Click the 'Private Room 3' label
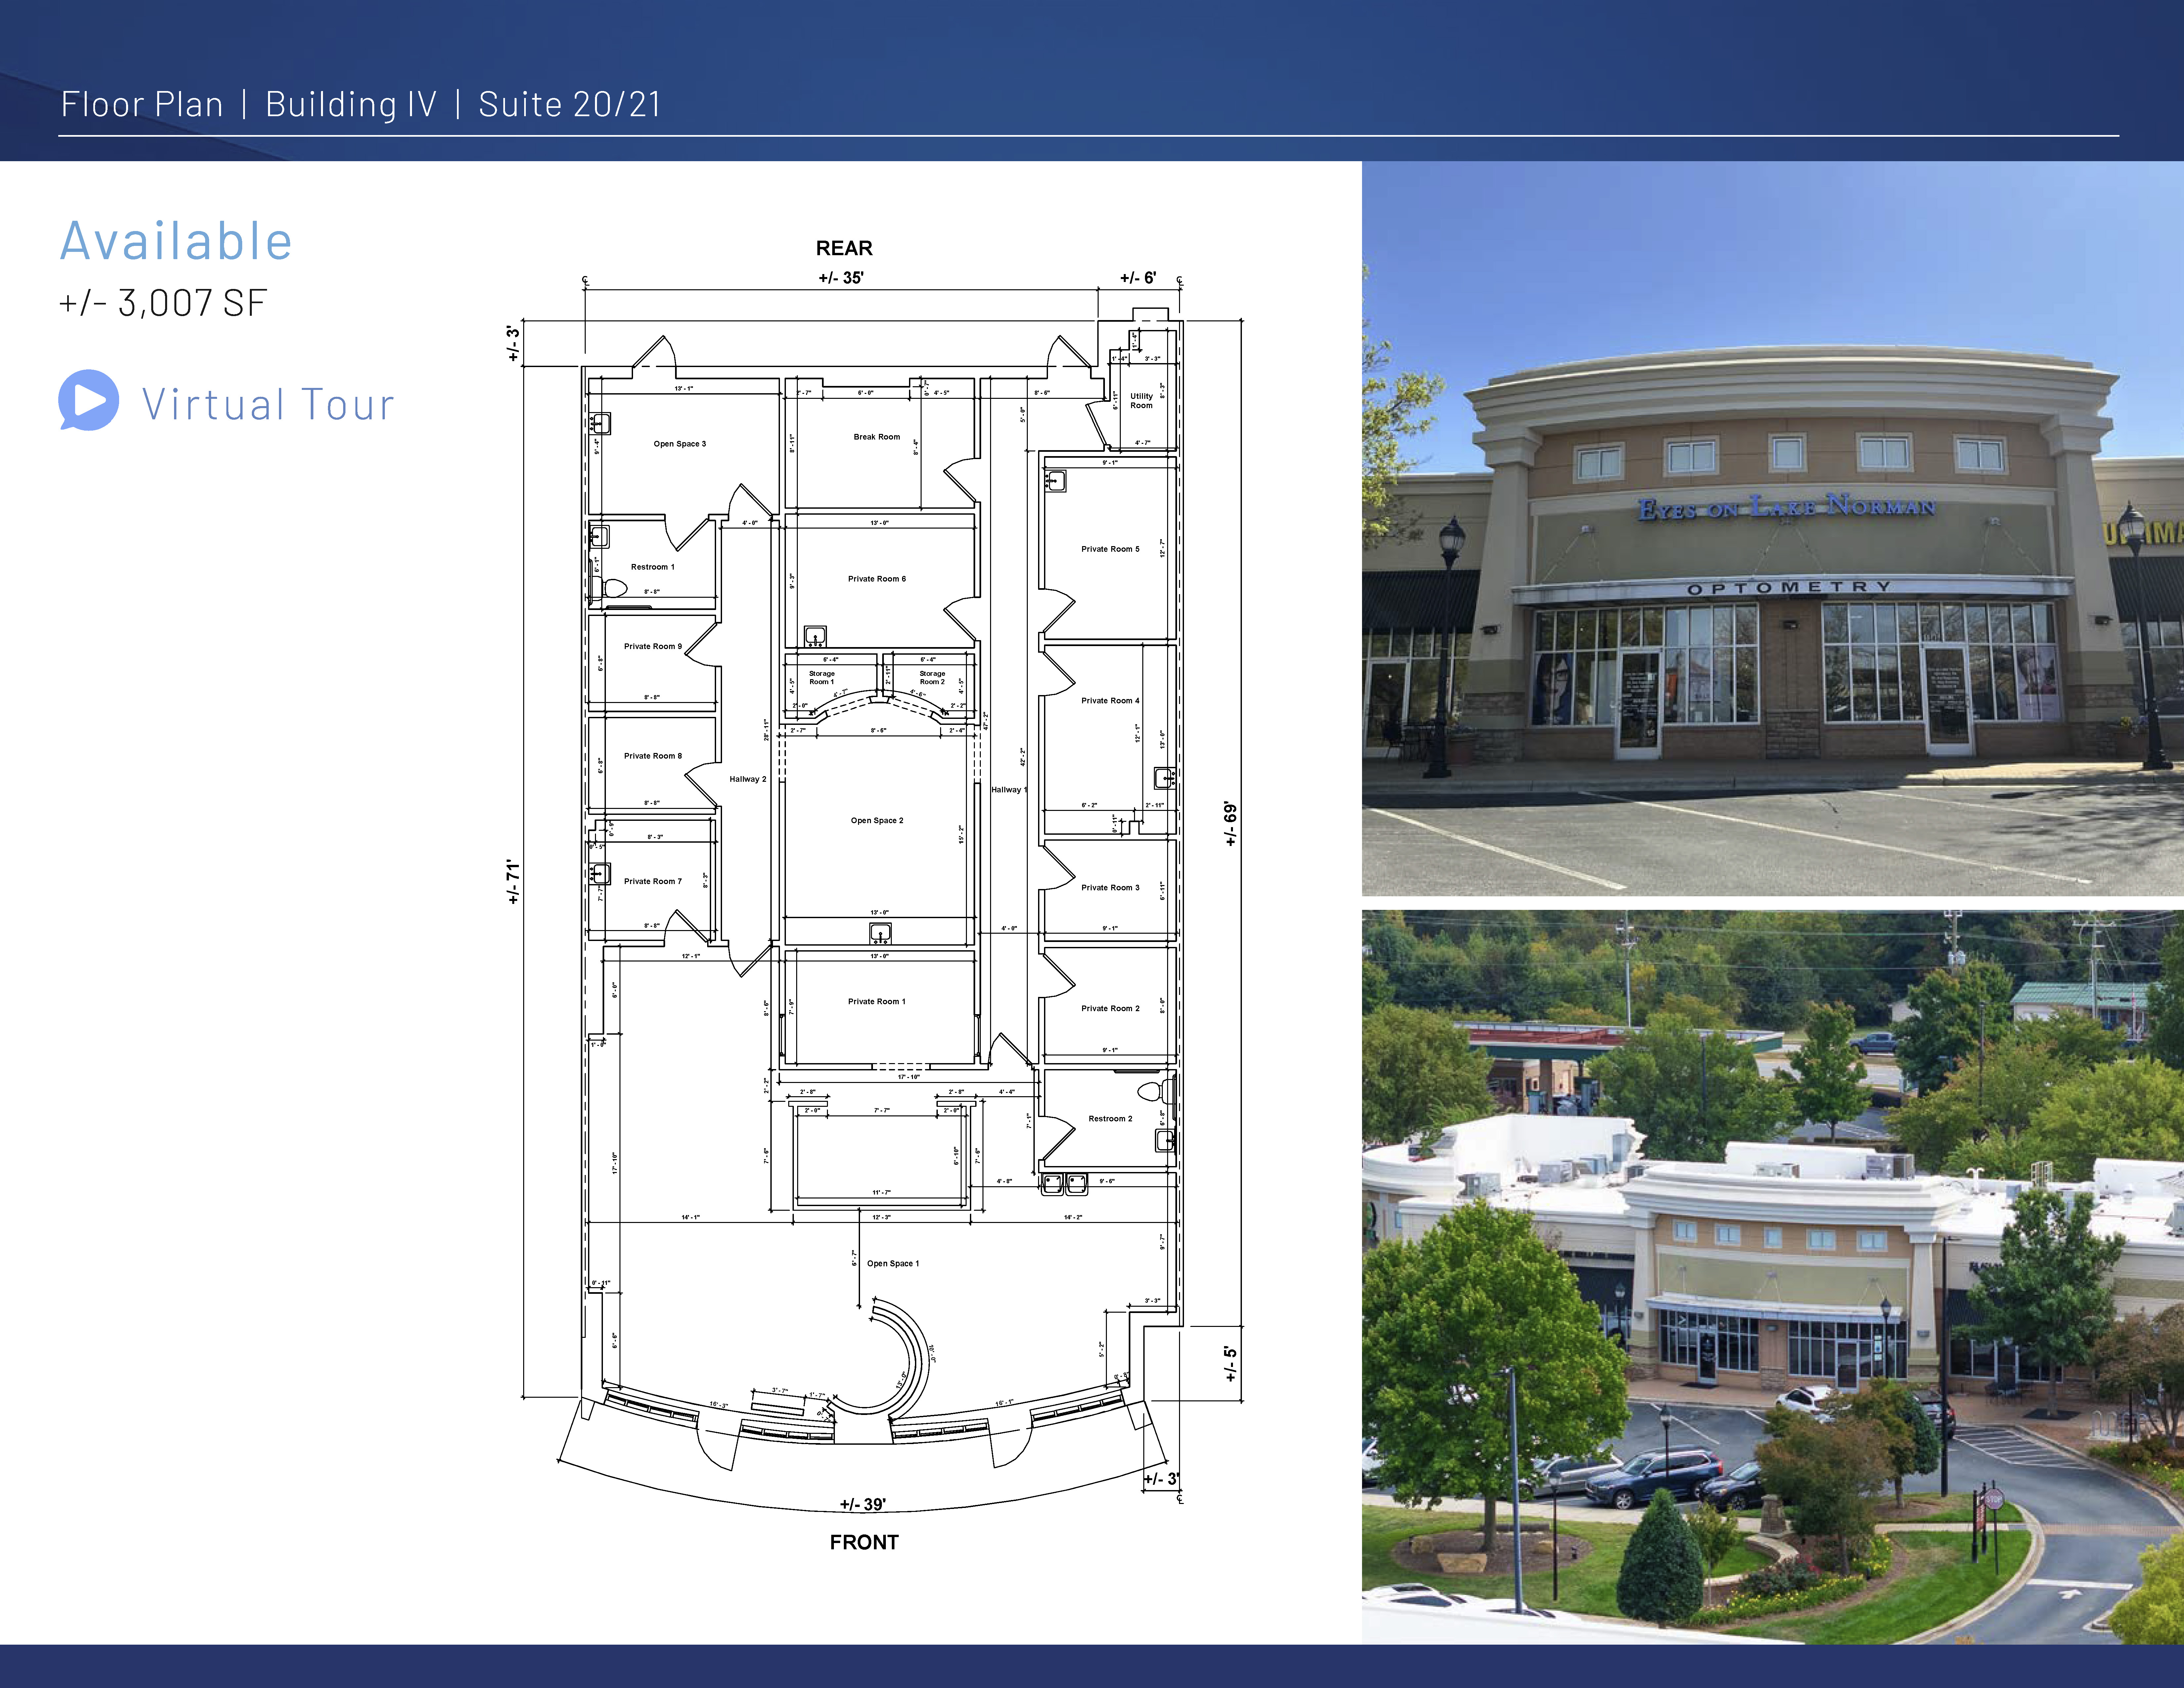The image size is (2184, 1688). click(1110, 888)
